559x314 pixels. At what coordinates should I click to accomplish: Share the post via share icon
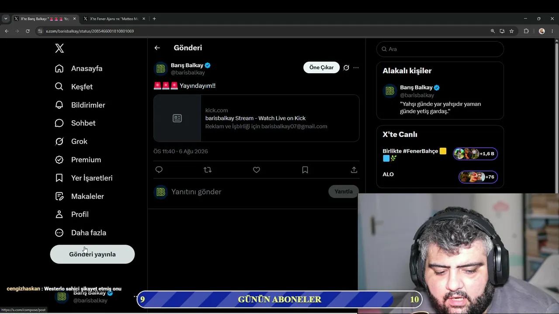coord(354,170)
